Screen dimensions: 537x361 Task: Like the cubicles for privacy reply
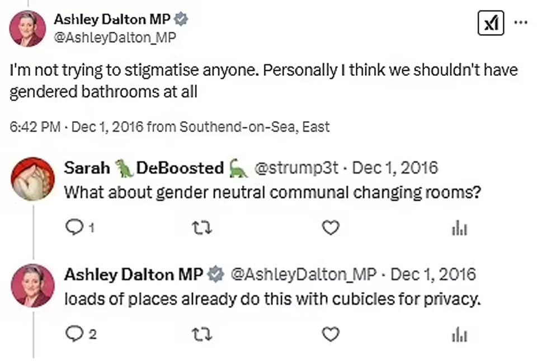pyautogui.click(x=331, y=334)
